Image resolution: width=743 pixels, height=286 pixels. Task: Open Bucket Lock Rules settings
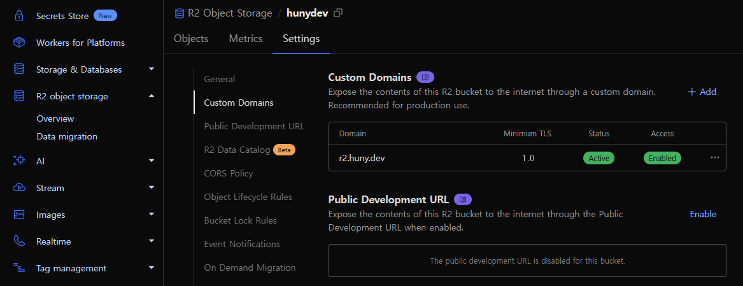pos(240,220)
